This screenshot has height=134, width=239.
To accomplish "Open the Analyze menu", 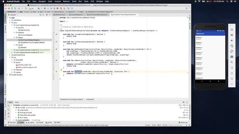I will pos(58,1).
